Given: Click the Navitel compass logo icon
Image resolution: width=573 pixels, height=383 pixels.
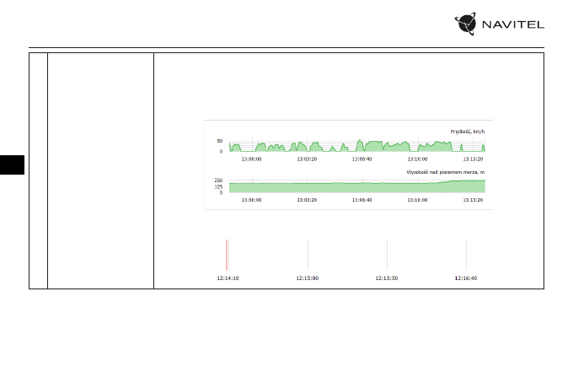Looking at the screenshot, I should tap(469, 24).
